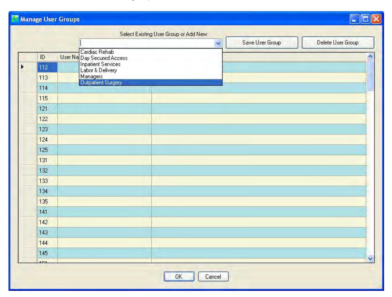This screenshot has height=297, width=392.
Task: Minimize the Manage User Groups window
Action: (354, 19)
